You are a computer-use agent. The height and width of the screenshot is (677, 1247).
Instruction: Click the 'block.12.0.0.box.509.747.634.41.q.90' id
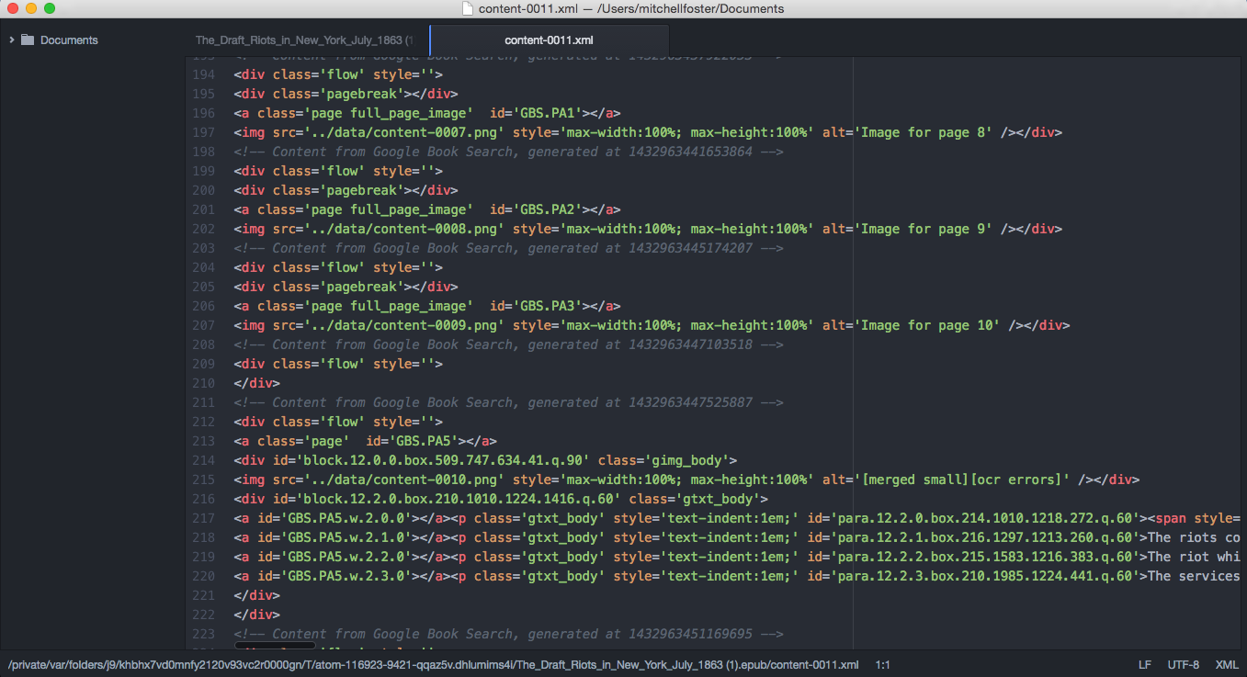(443, 460)
